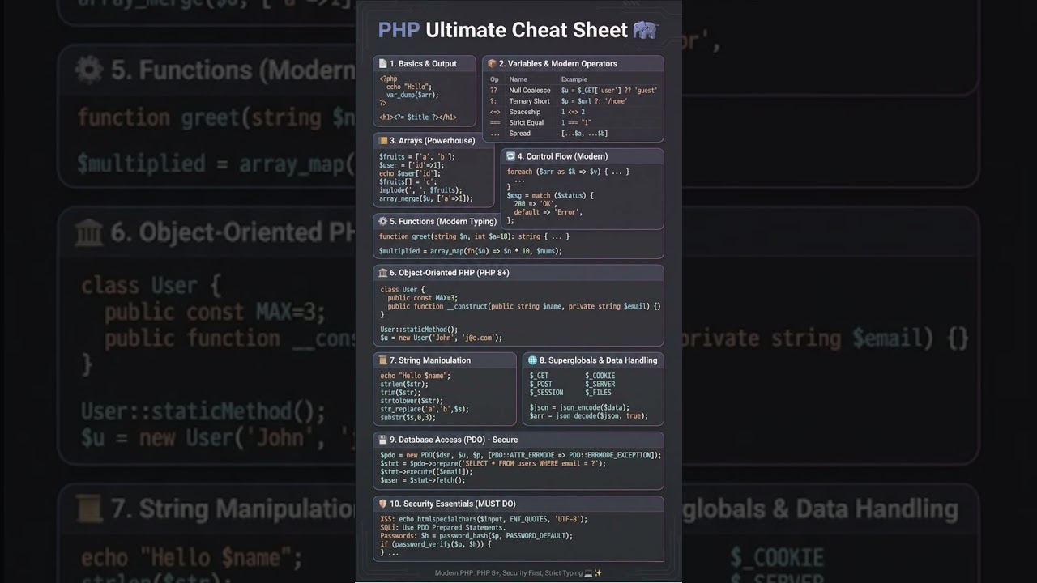
Task: Click the scroll icon before 7. String Manipulation card header
Action: point(383,360)
